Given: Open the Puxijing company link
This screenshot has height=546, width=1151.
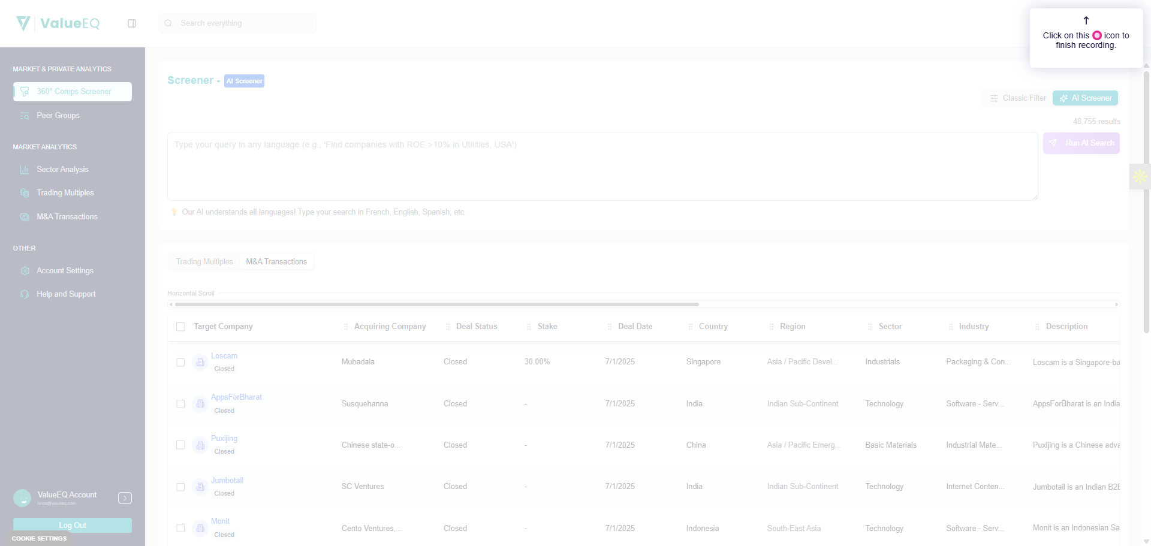Looking at the screenshot, I should (x=224, y=439).
